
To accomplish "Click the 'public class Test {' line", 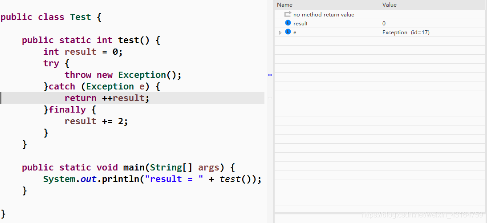I will [x=51, y=17].
